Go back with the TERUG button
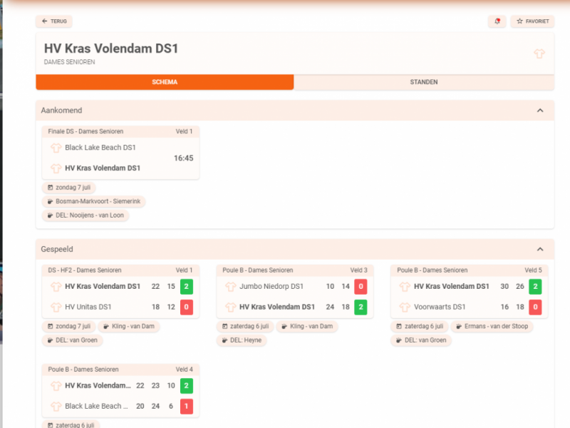The width and height of the screenshot is (570, 428). pyautogui.click(x=54, y=21)
